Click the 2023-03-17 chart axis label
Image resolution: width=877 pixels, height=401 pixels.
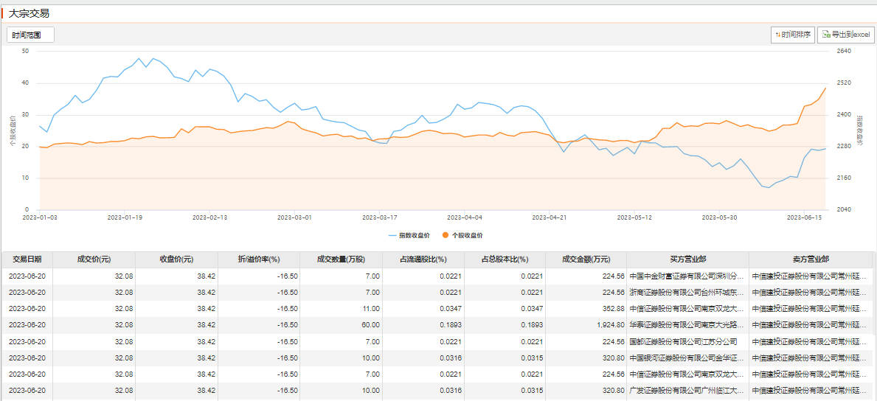(379, 217)
